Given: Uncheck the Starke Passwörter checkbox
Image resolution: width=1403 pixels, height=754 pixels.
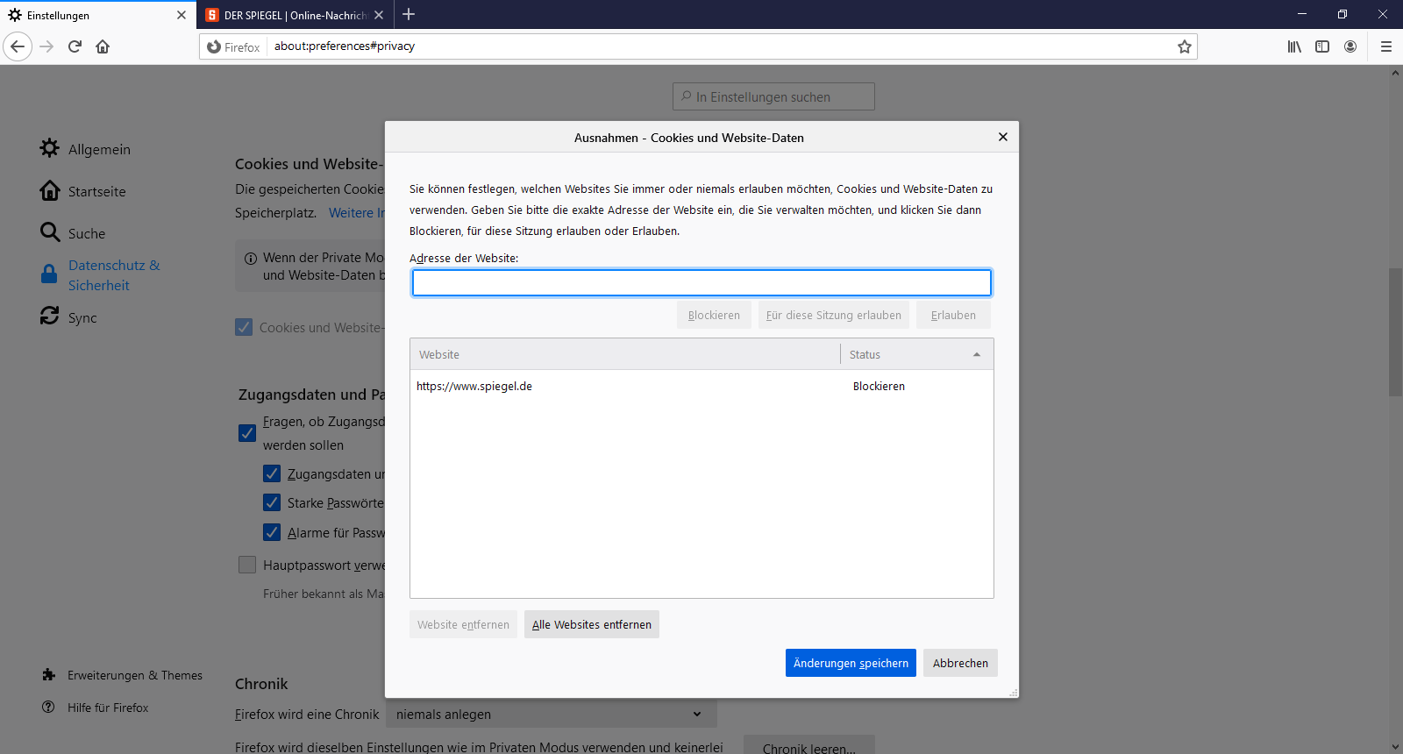Looking at the screenshot, I should pos(272,502).
